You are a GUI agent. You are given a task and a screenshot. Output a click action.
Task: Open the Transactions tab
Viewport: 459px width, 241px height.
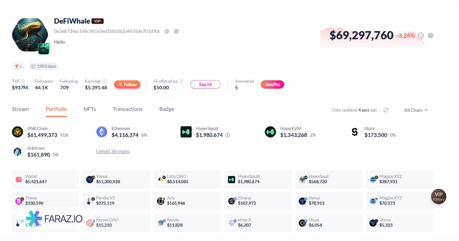(127, 109)
